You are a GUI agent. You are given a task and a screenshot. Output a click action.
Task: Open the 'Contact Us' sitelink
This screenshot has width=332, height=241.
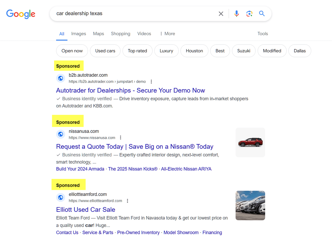(x=67, y=233)
